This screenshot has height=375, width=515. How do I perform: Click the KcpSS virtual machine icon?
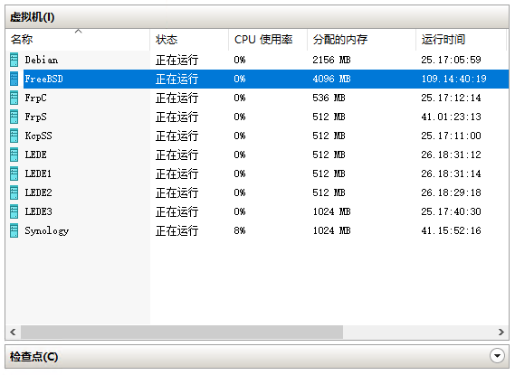pos(14,136)
